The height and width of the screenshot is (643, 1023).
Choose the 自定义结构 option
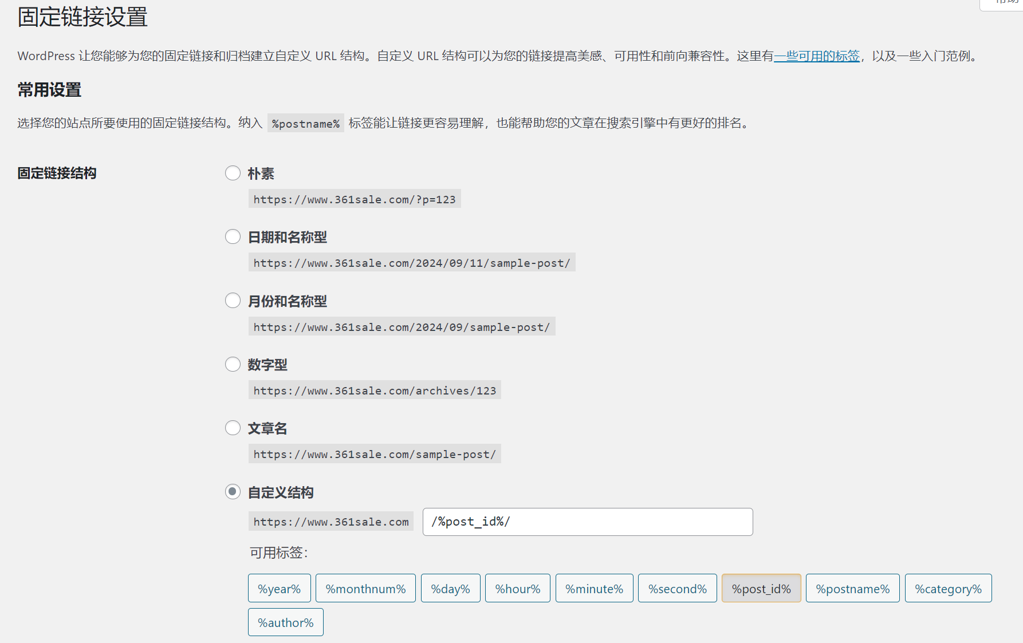(233, 491)
